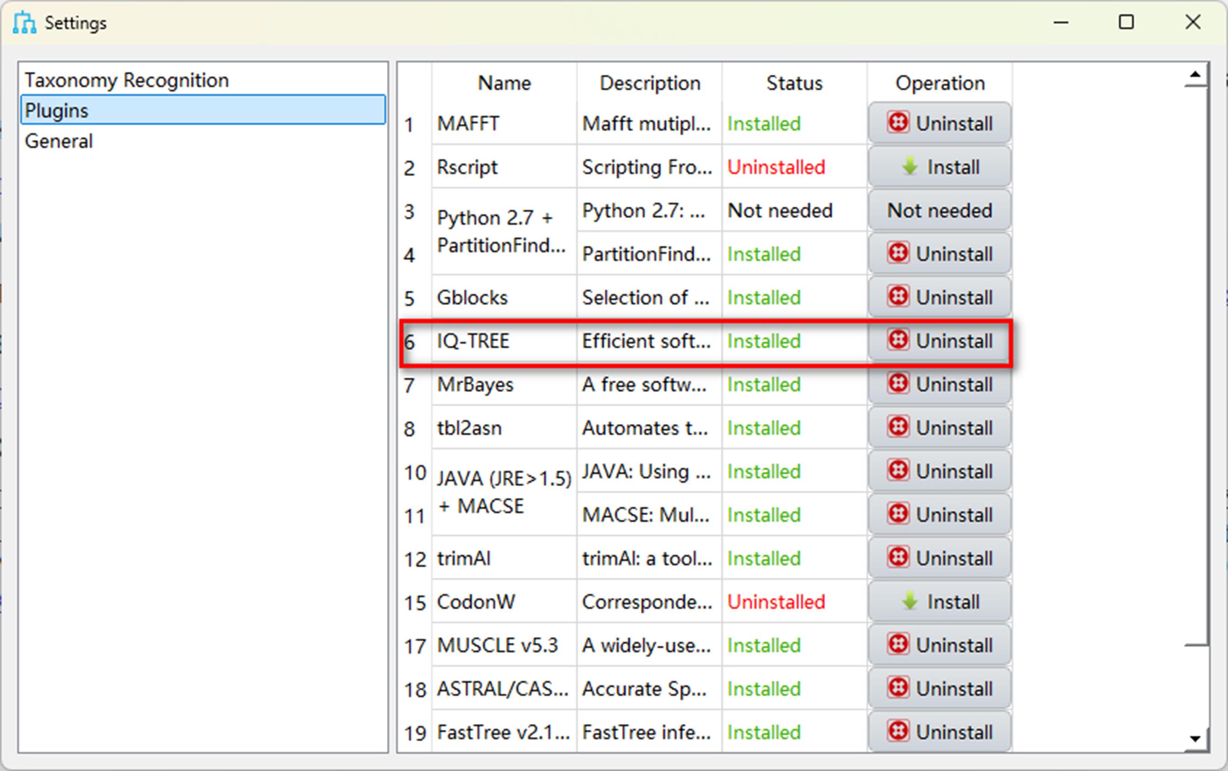1228x771 pixels.
Task: Select the CodonW name cell
Action: 504,601
